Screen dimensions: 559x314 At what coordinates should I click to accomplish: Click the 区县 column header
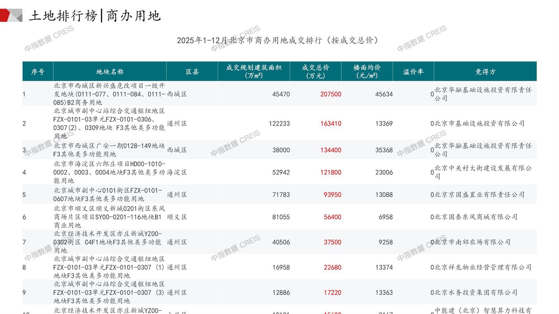click(x=192, y=72)
